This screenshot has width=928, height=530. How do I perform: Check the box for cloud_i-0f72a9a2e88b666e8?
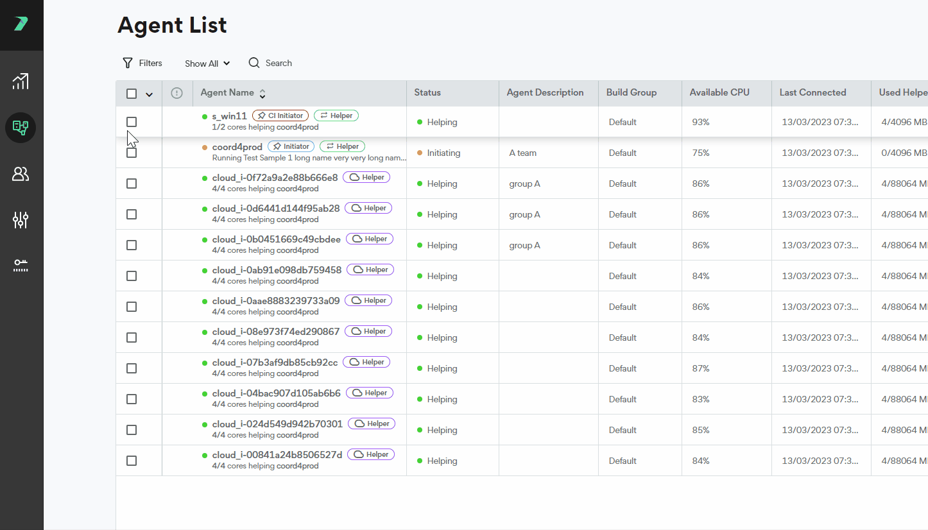point(132,184)
